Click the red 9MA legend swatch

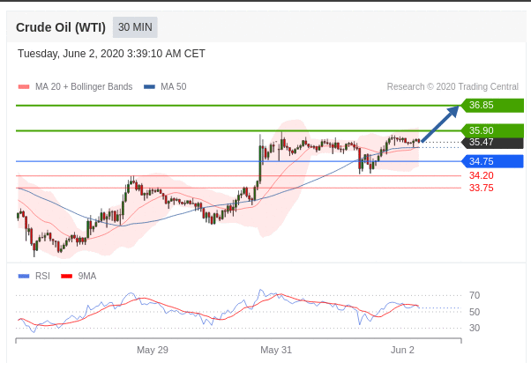[66, 277]
